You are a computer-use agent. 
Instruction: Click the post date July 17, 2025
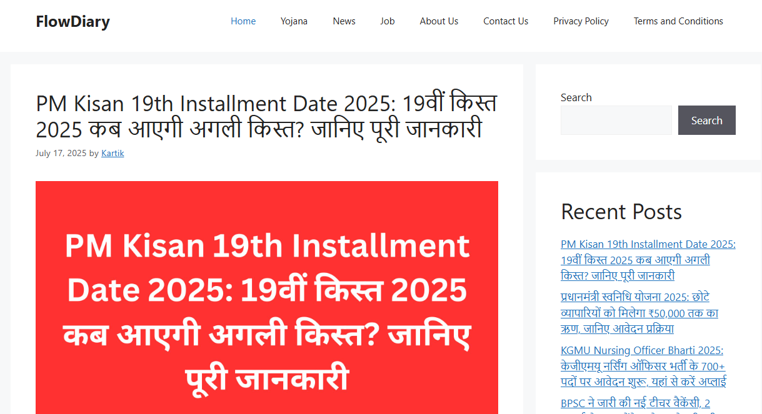(x=61, y=153)
